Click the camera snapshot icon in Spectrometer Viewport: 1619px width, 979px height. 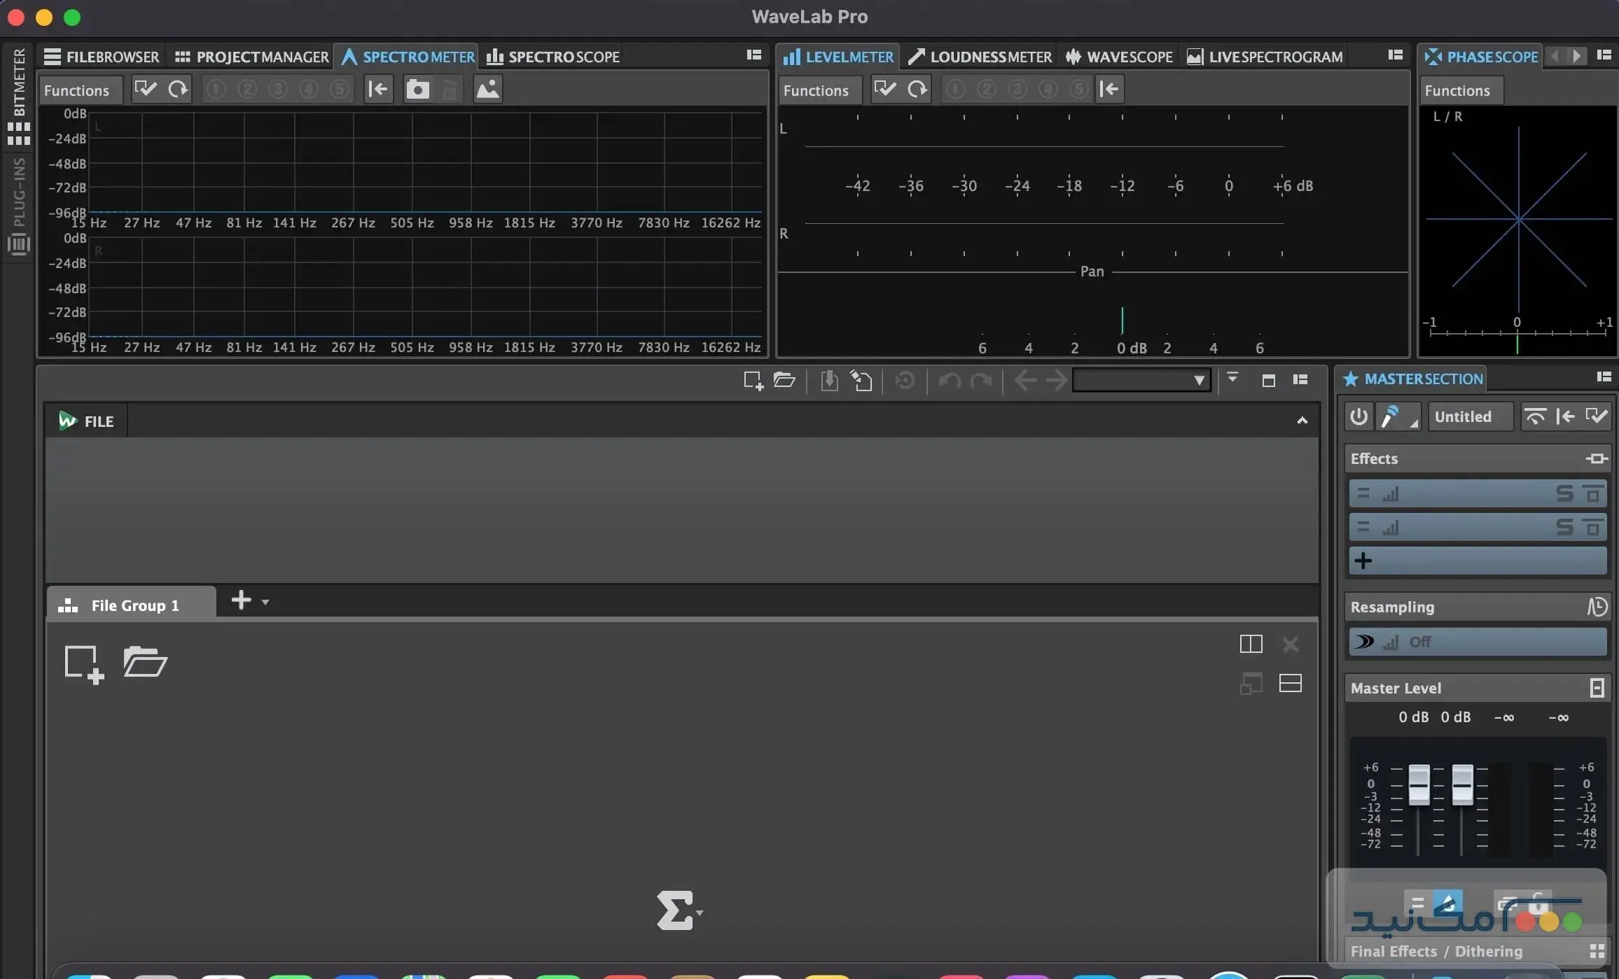417,90
